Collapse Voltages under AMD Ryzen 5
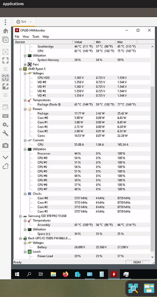 point(25,73)
